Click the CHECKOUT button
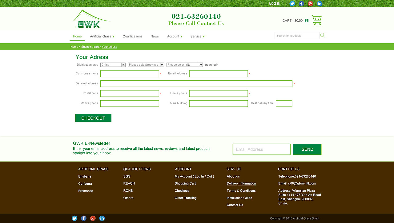 tap(93, 118)
